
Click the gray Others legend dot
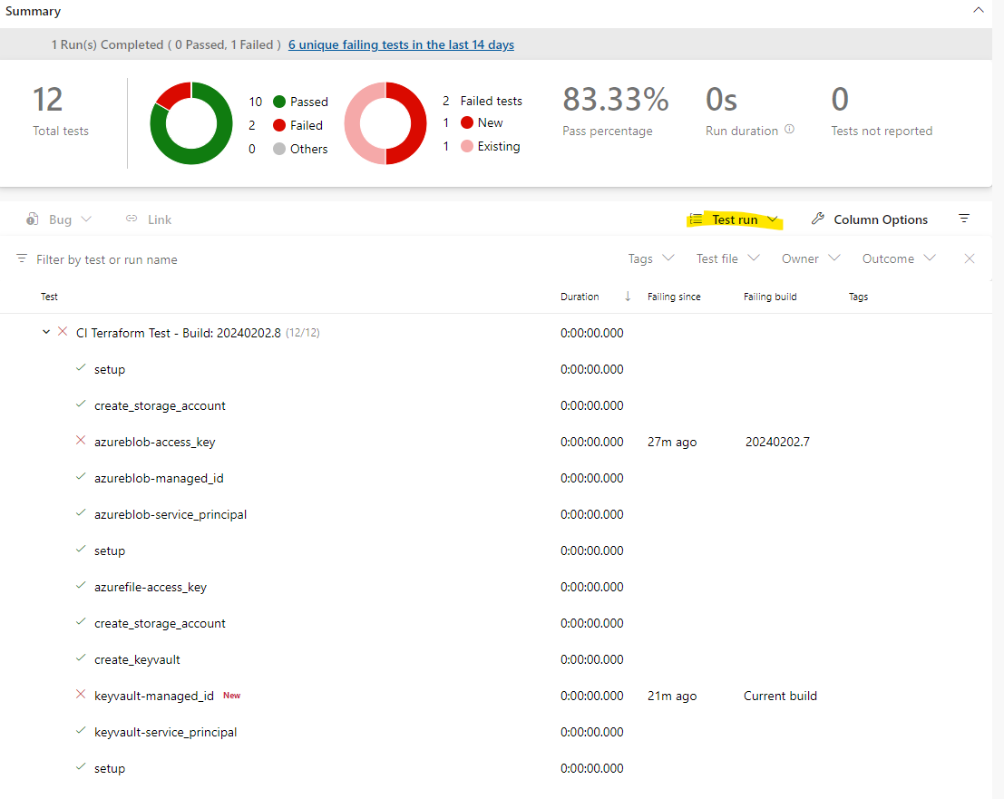[x=279, y=149]
